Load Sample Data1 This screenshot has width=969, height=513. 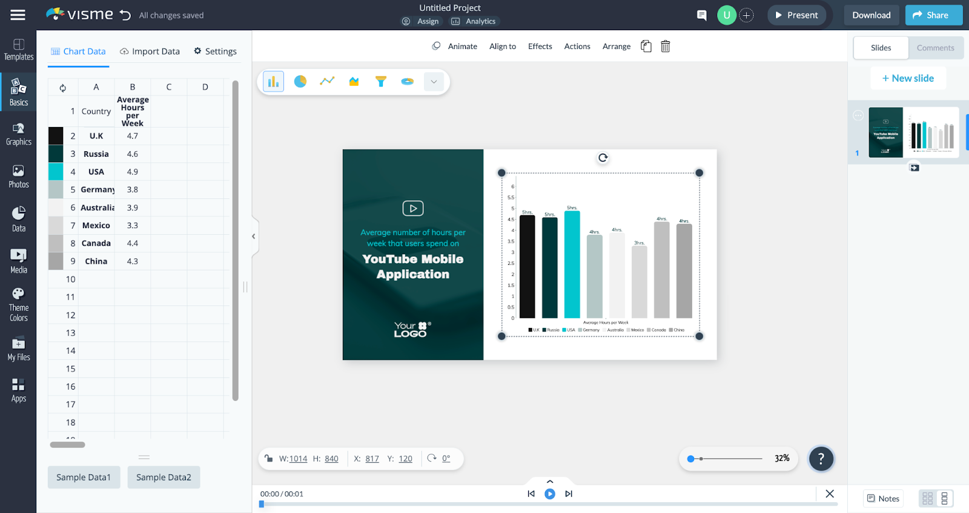point(84,477)
